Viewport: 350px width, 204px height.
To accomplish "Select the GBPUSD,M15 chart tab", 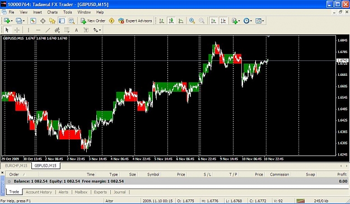I will click(x=45, y=166).
